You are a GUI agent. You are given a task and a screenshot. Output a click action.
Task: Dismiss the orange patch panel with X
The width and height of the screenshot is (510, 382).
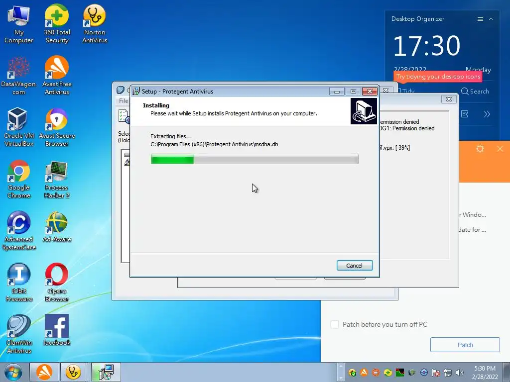(500, 149)
